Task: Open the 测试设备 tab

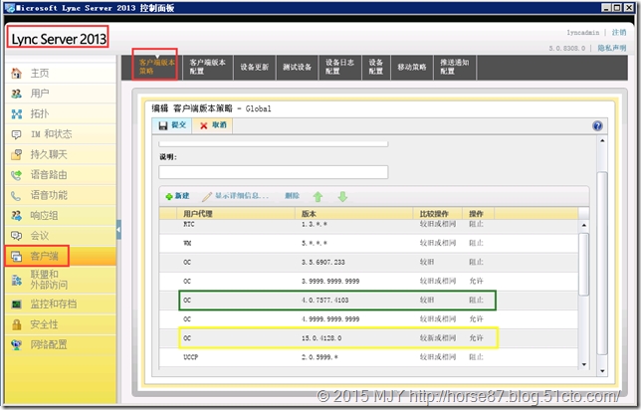Action: tap(298, 67)
